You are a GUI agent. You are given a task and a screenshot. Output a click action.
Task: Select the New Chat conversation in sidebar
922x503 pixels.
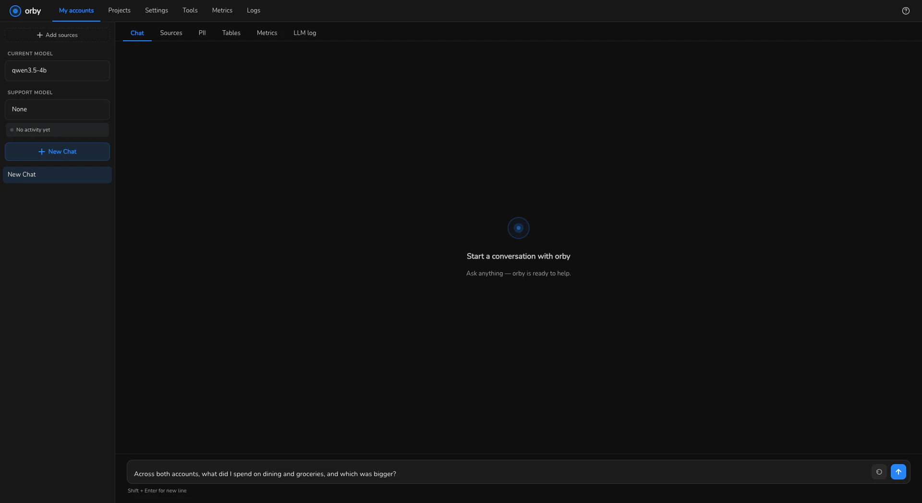57,175
